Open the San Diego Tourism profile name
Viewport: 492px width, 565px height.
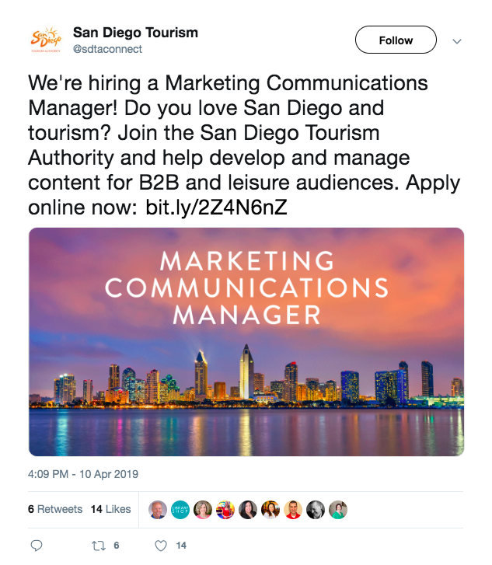click(135, 33)
